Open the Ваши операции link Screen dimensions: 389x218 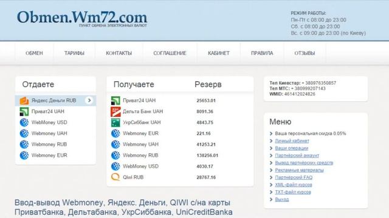click(292, 148)
